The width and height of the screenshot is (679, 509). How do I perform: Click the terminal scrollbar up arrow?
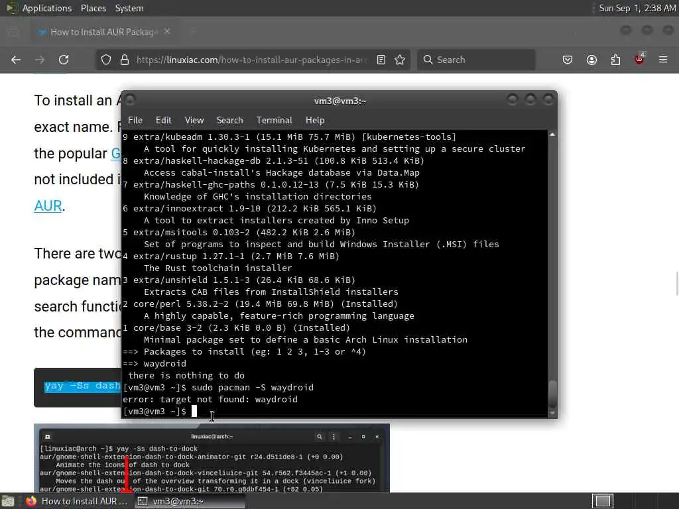point(552,135)
